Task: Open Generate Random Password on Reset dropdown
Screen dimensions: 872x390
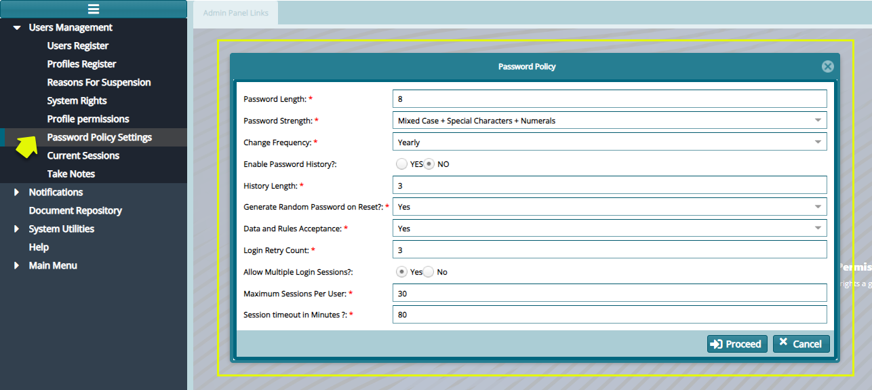Action: point(610,207)
